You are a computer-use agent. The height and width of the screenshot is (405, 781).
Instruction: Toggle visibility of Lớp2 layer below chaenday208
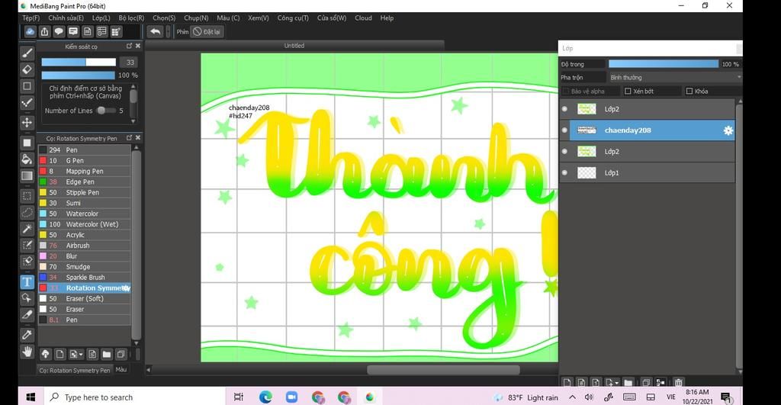(564, 152)
